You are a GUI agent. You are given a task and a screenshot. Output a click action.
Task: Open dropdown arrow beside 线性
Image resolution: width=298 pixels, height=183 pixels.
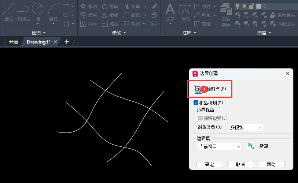(x=214, y=7)
